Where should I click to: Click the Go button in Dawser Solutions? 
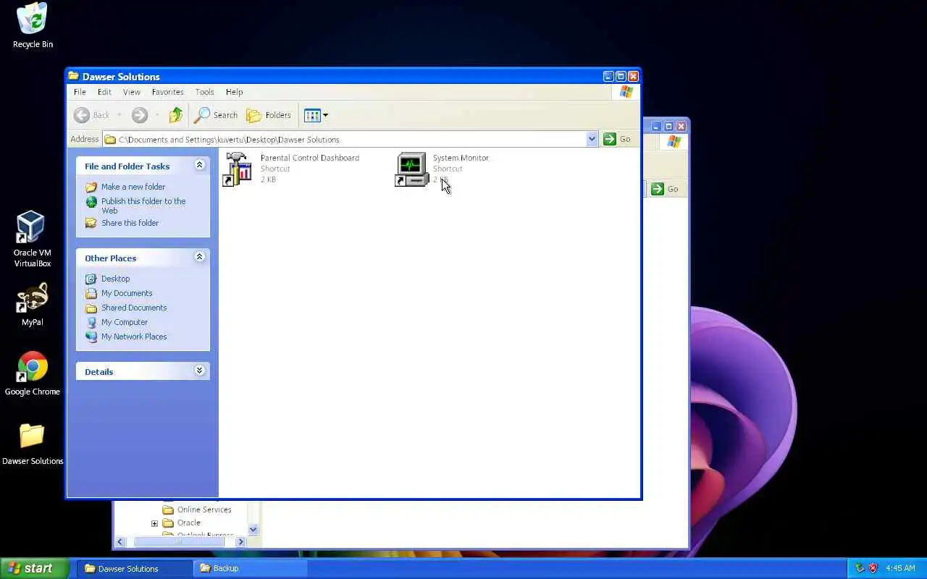pos(618,139)
